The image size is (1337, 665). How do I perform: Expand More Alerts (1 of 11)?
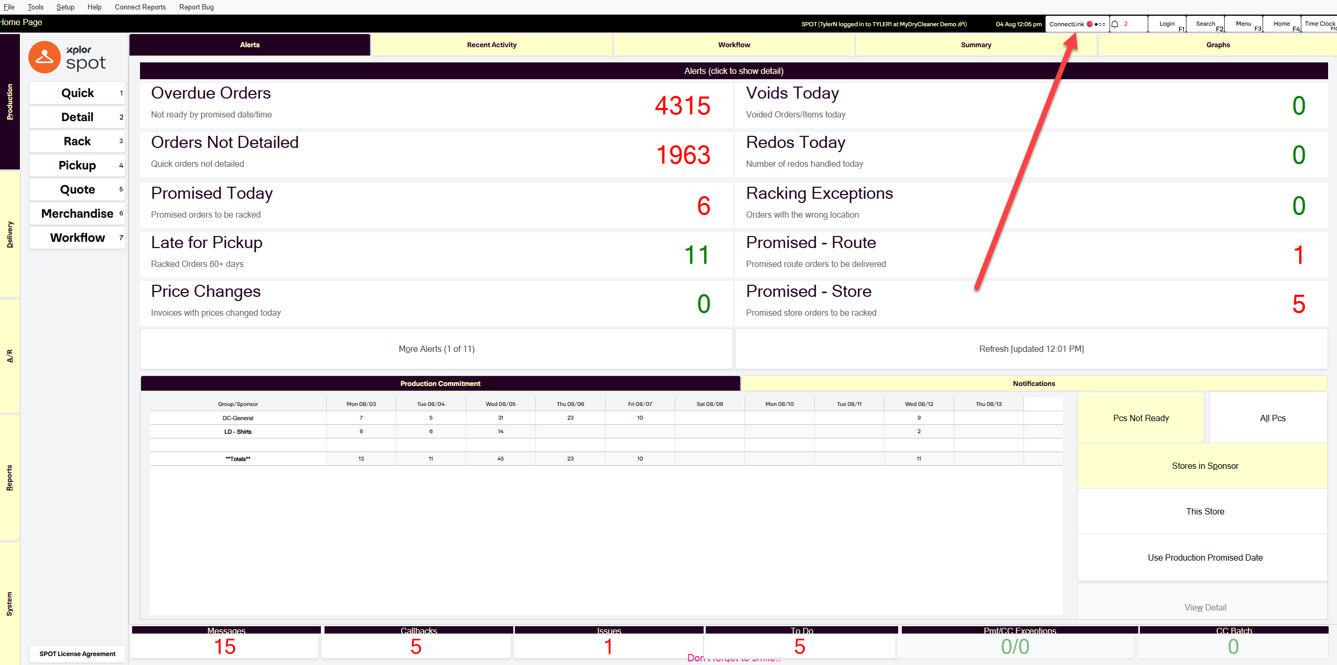coord(436,349)
